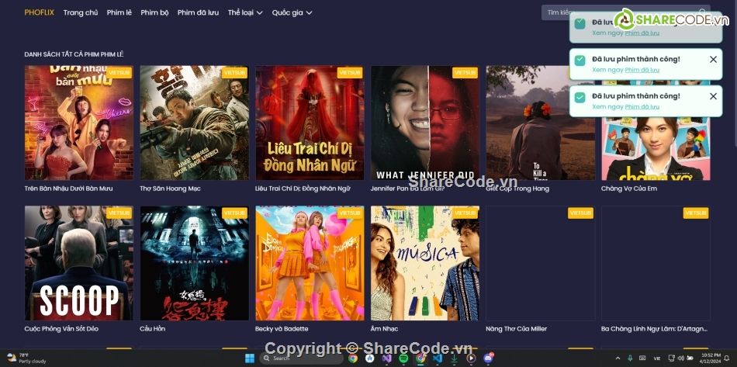737x367 pixels.
Task: Click checkmark icon in top notification
Action: tap(580, 23)
